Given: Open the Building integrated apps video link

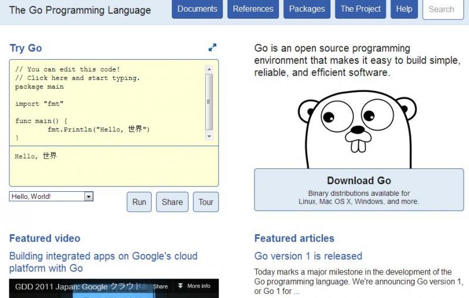Looking at the screenshot, I should (103, 262).
